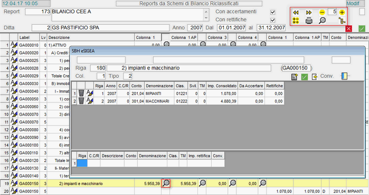The image size is (369, 195).
Task: Click the GA000080 label cell
Action: point(29,130)
